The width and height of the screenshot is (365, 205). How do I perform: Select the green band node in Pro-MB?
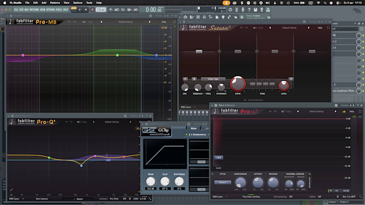click(x=118, y=55)
